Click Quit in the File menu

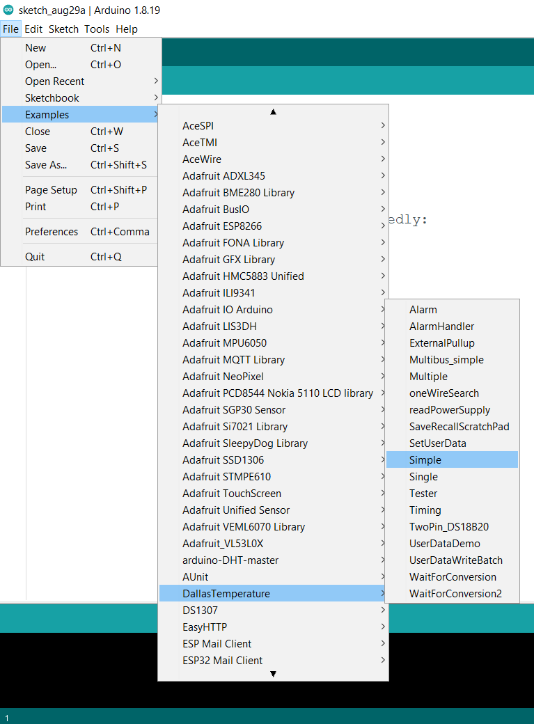[x=35, y=257]
